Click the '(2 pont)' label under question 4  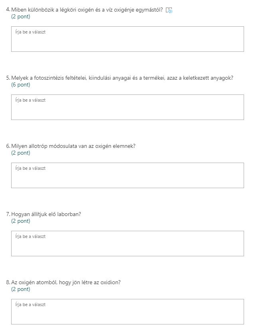coord(21,16)
